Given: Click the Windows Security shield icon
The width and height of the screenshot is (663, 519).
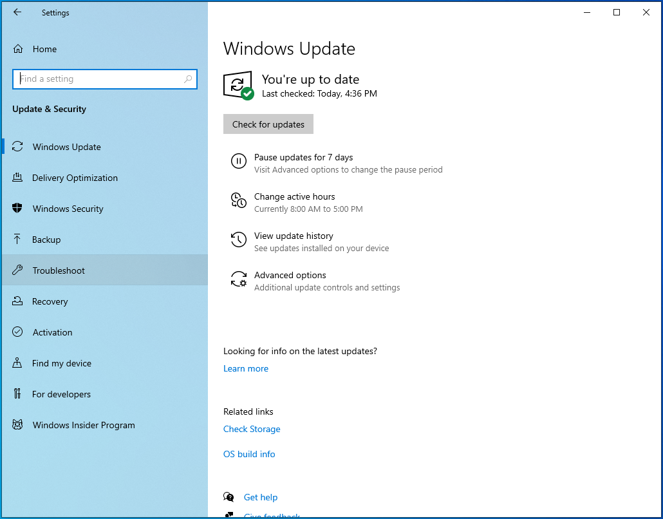Looking at the screenshot, I should click(x=19, y=209).
